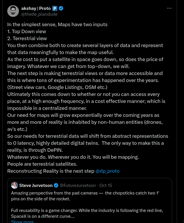Open the @FutureJurvetson handle
The image size is (184, 223).
pos(78,185)
